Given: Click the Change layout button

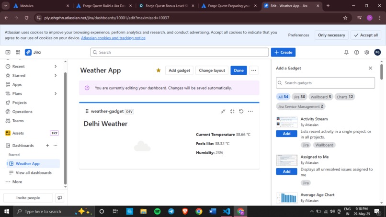Looking at the screenshot, I should click(212, 70).
